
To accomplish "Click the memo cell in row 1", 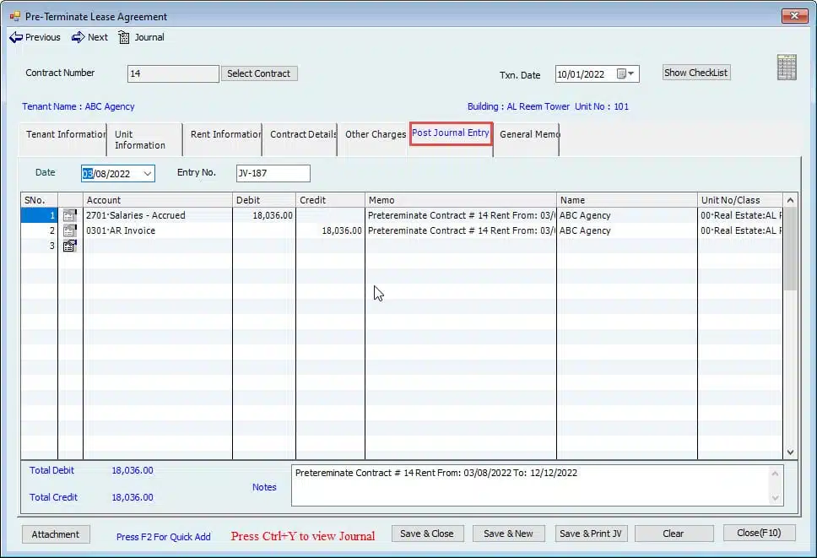I will pos(461,215).
